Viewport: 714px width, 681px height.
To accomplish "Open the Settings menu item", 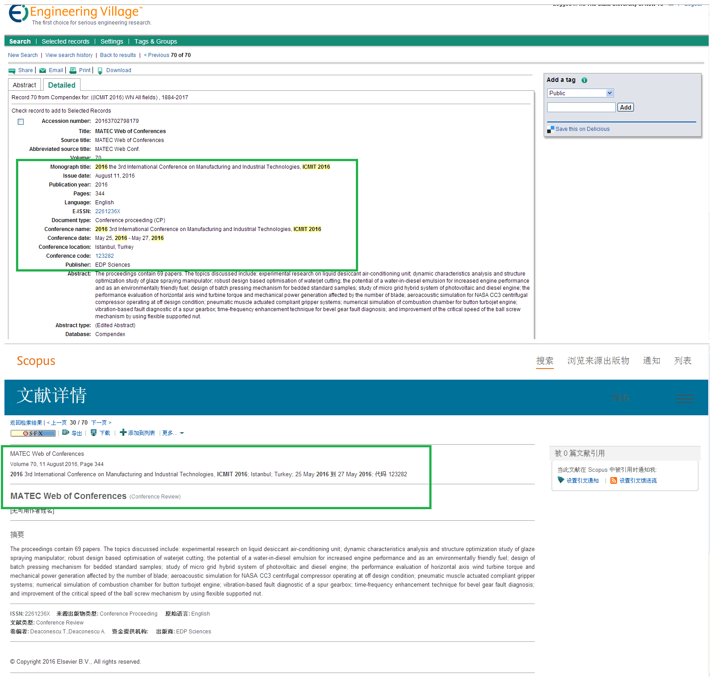I will [x=112, y=41].
